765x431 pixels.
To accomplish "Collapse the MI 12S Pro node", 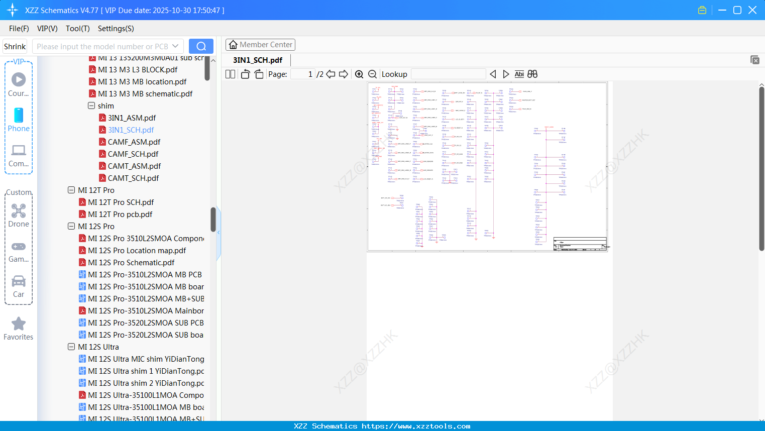I will tap(71, 227).
